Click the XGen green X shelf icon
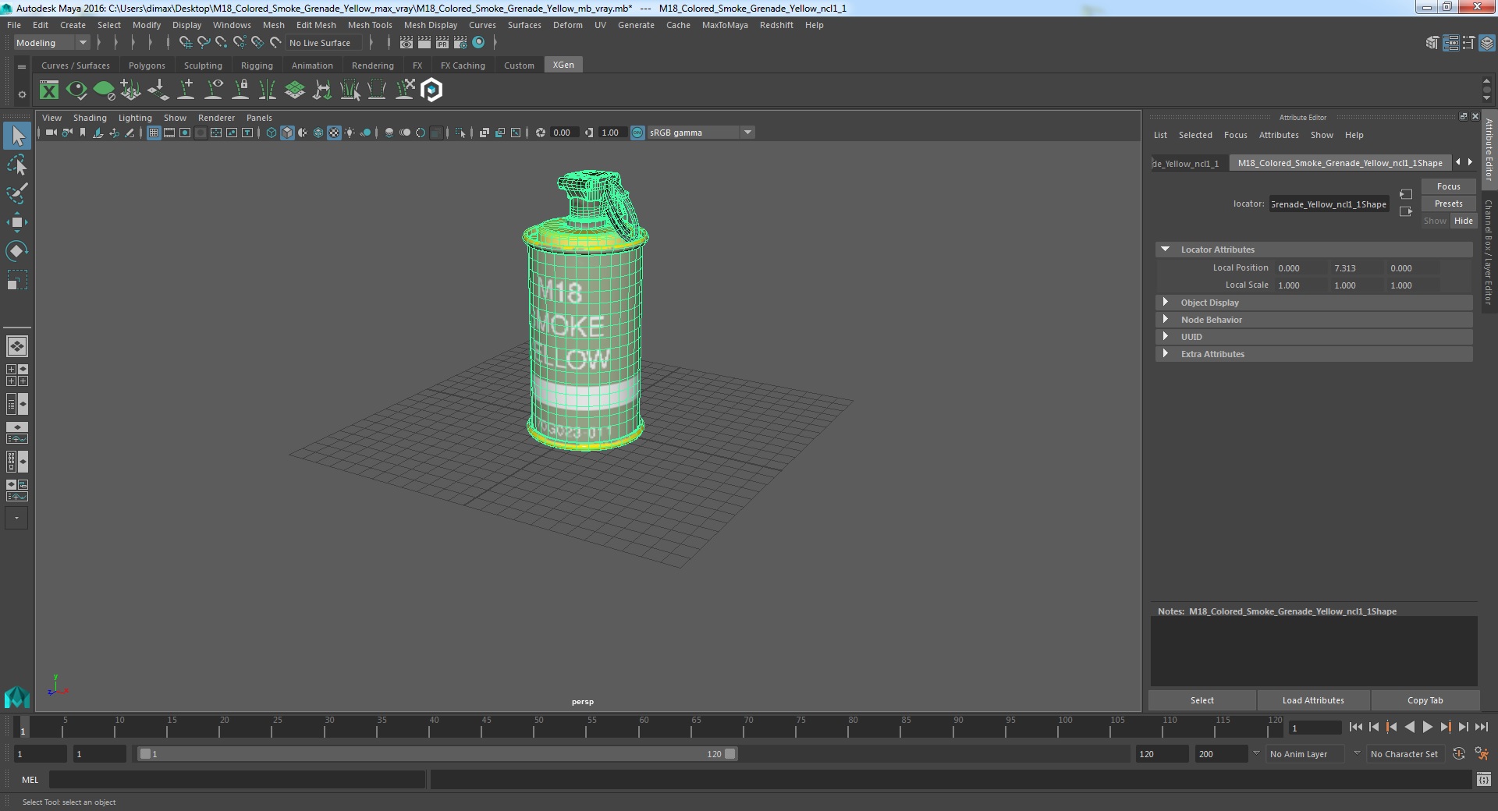This screenshot has width=1498, height=811. click(49, 90)
